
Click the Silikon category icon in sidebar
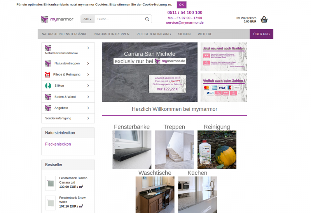[48, 86]
